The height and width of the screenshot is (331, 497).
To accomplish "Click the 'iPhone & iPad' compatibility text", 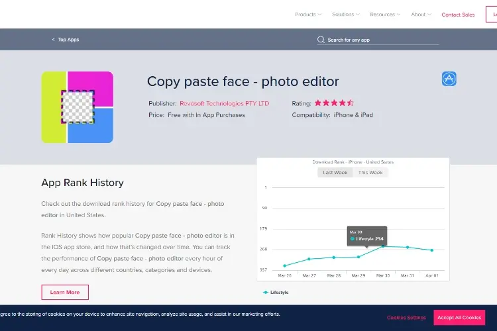I will 353,115.
